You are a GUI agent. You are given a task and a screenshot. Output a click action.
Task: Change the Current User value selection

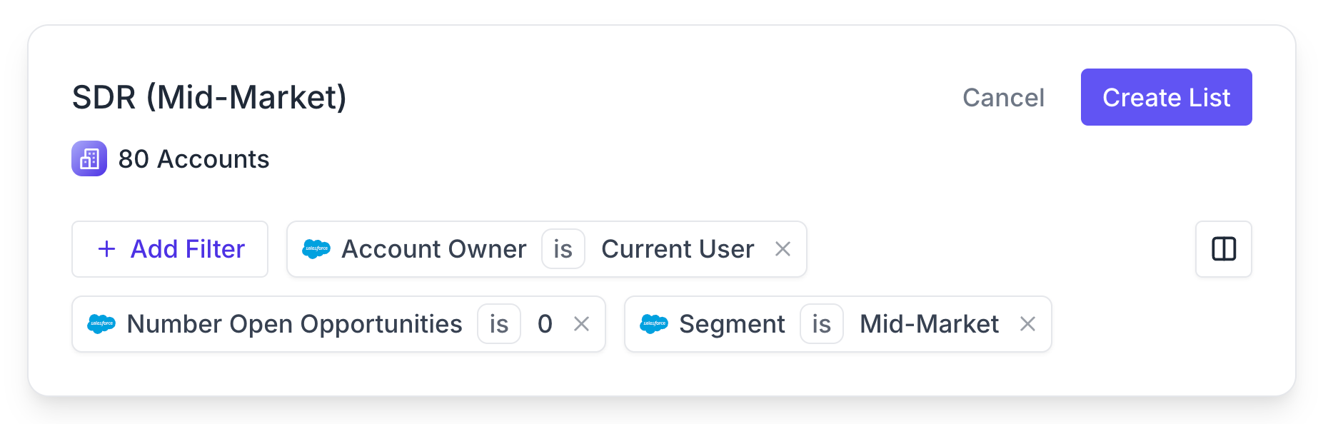pyautogui.click(x=678, y=249)
